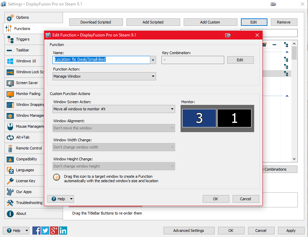Viewport: 308px width, 237px height.
Task: Select monitor 3 in the Monitor picker
Action: (199, 118)
